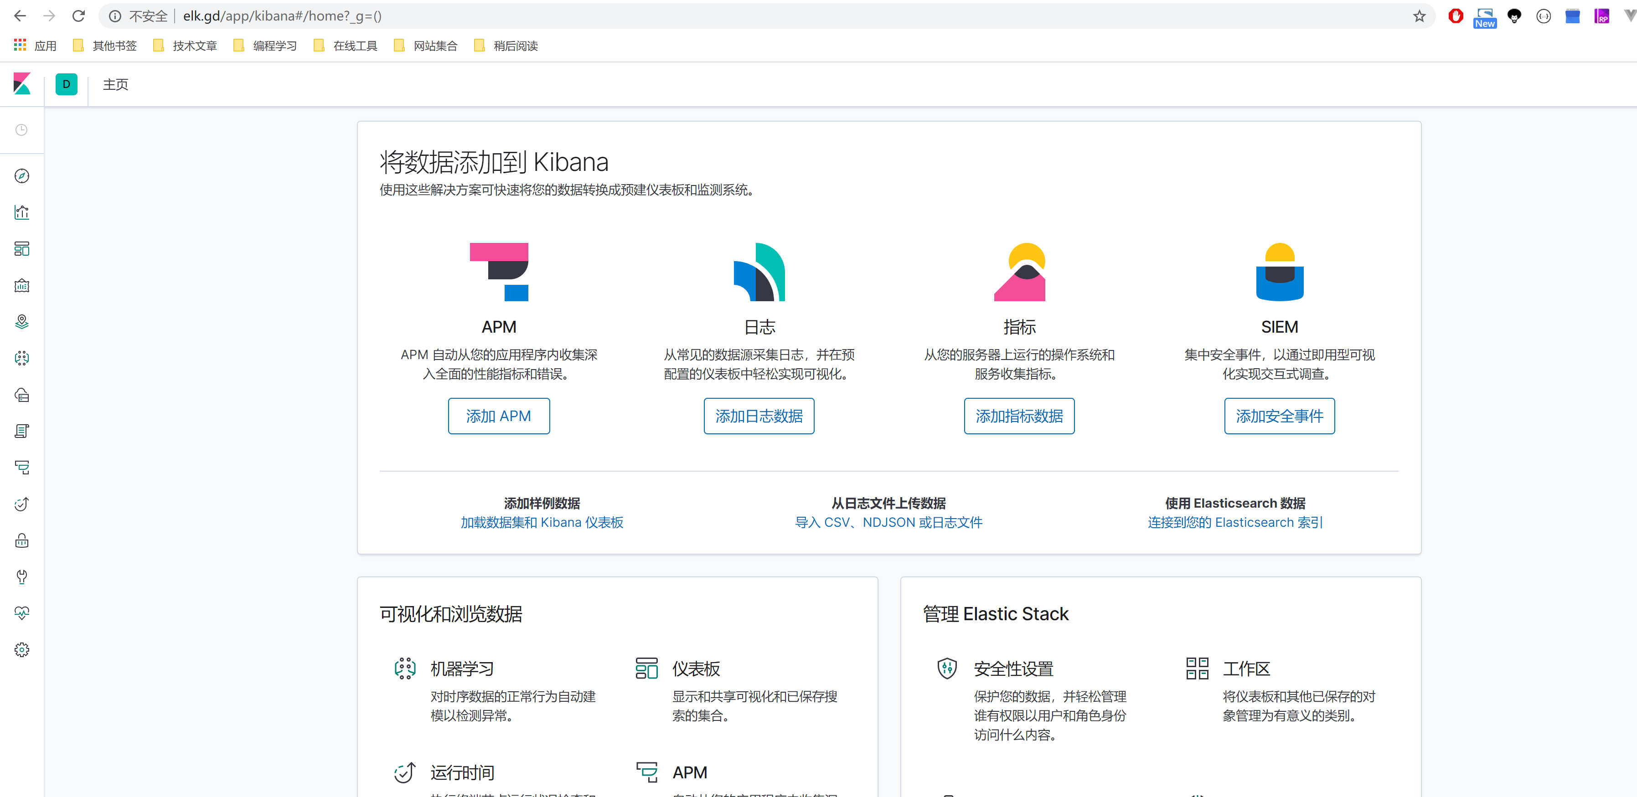
Task: Click the 工作区 grid icon
Action: click(1197, 668)
